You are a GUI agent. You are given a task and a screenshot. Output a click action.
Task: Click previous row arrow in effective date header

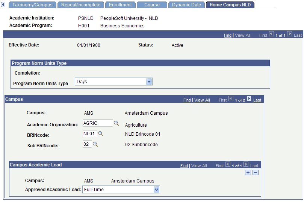click(x=271, y=34)
